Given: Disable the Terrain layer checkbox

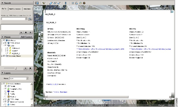Looking at the screenshot, I should coord(6,86).
